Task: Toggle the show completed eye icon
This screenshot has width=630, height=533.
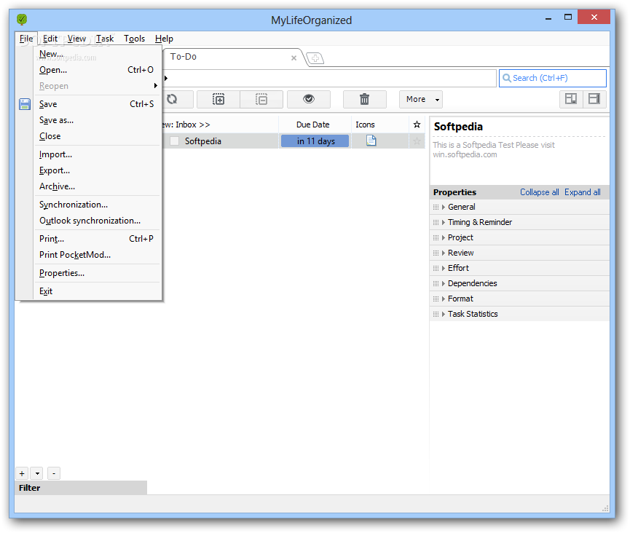Action: point(309,99)
